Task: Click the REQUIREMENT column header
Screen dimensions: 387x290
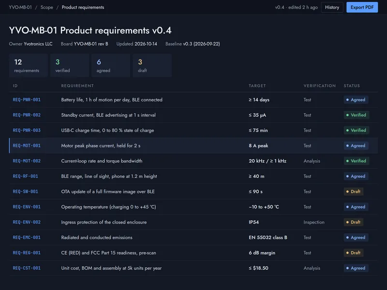Action: click(x=77, y=86)
